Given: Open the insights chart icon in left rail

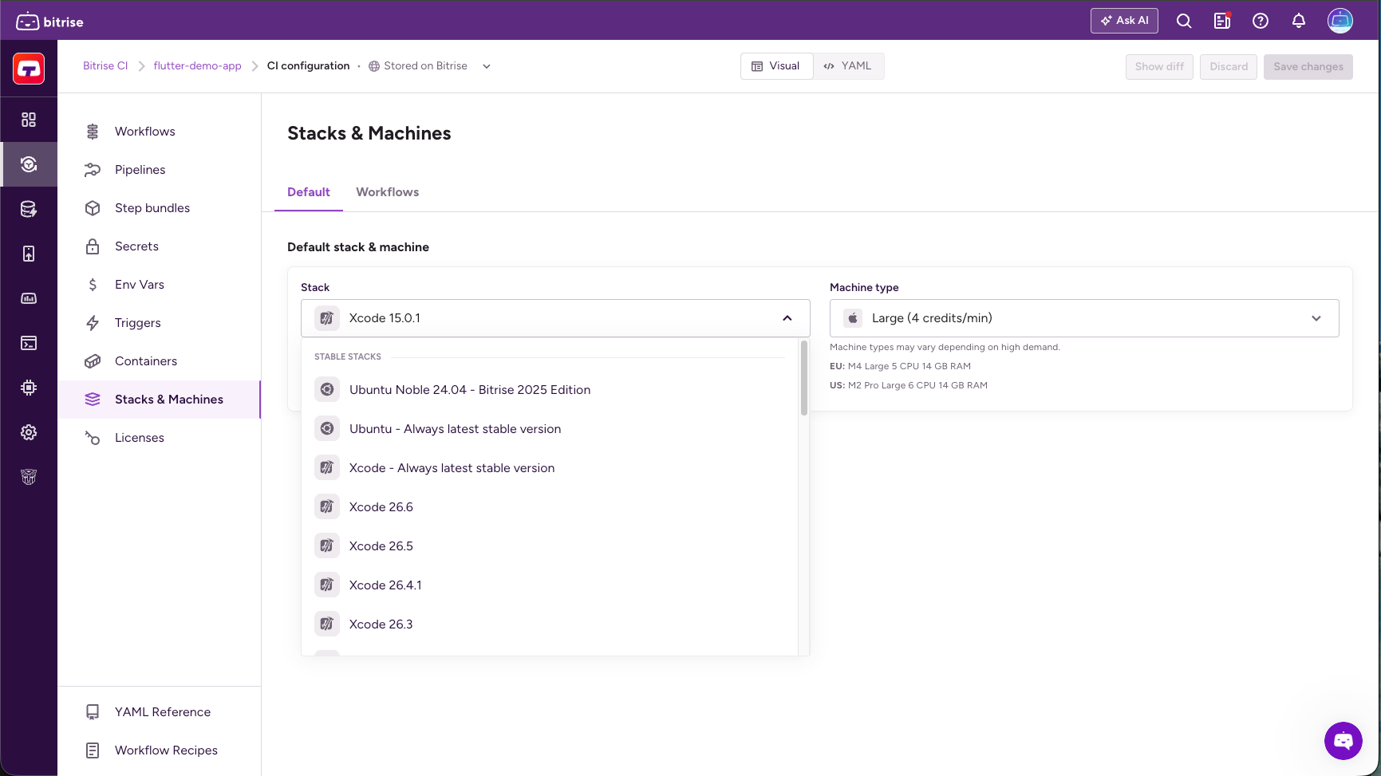Looking at the screenshot, I should point(29,298).
